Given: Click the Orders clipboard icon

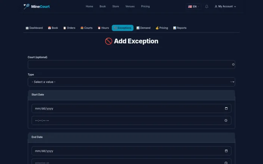Looking at the screenshot, I should pos(65,28).
